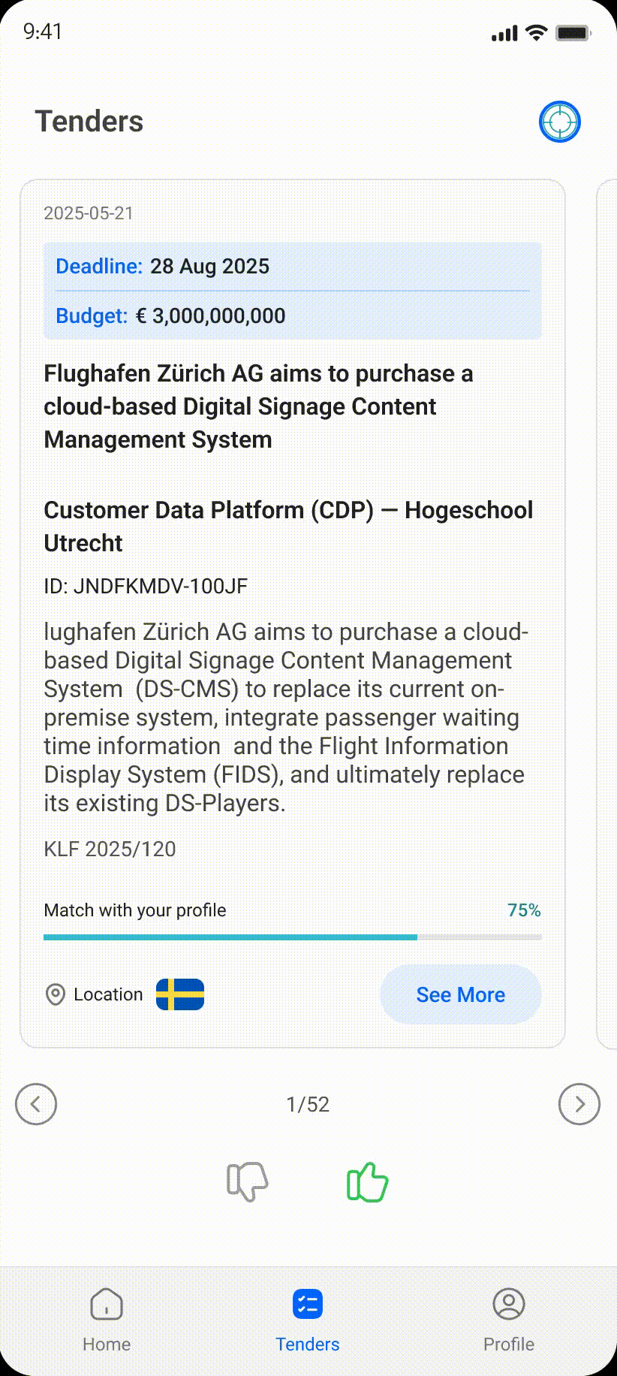Go to next tender with right arrow

click(579, 1104)
